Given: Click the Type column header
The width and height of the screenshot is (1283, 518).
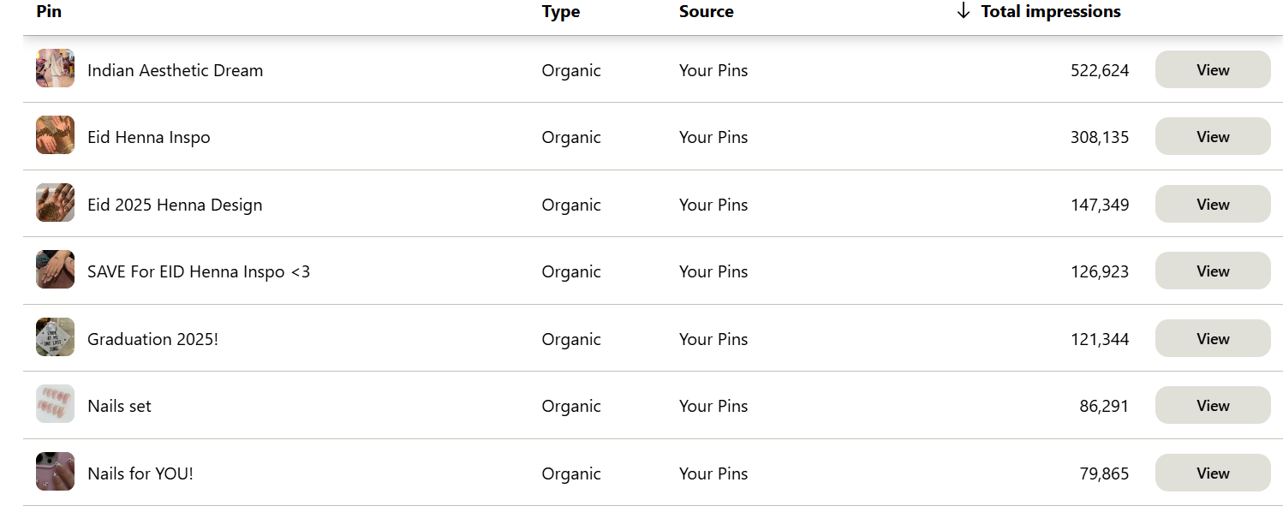Looking at the screenshot, I should click(561, 11).
